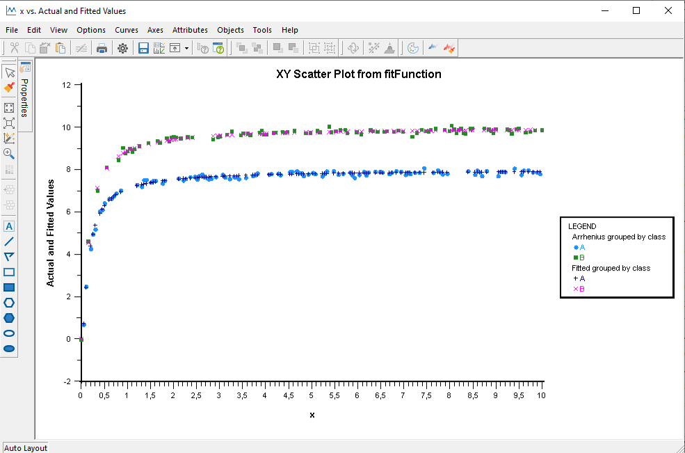Select the outlined hexagon polygon tool
Screen dimensions: 685x453
point(9,303)
